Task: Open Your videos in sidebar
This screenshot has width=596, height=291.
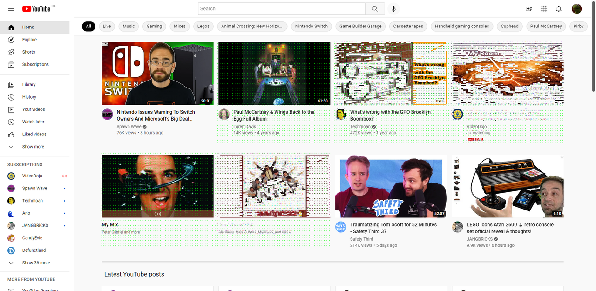Action: click(35, 109)
